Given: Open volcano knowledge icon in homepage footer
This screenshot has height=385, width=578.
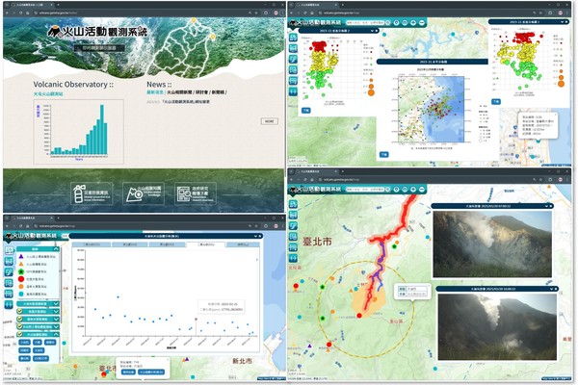Looking at the screenshot, I should [x=144, y=193].
